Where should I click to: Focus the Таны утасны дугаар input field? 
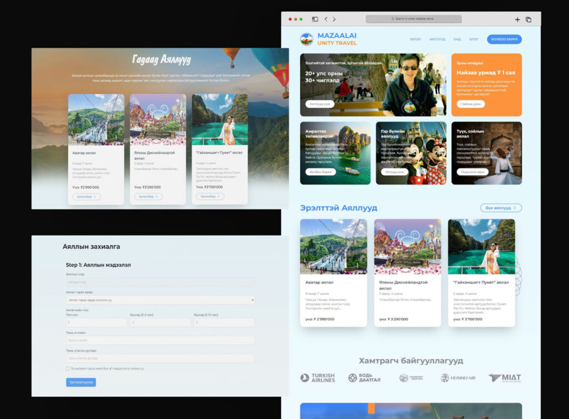tap(160, 358)
